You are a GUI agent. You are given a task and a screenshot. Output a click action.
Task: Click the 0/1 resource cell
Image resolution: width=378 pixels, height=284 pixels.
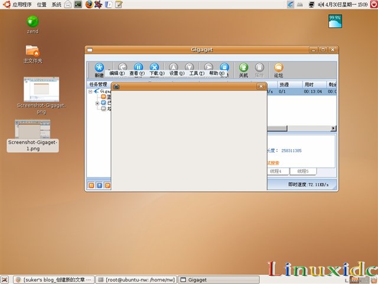(282, 92)
